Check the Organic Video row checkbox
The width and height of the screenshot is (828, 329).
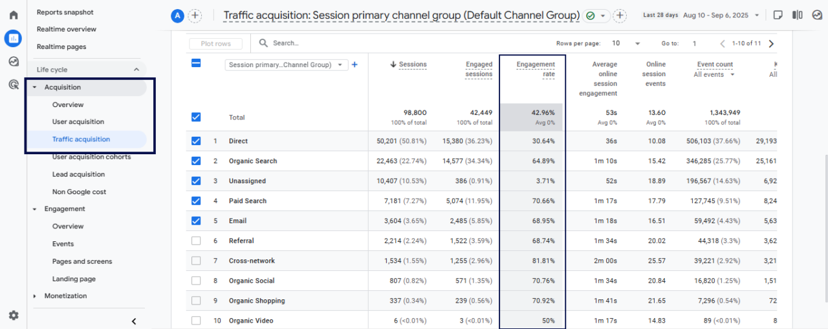196,321
